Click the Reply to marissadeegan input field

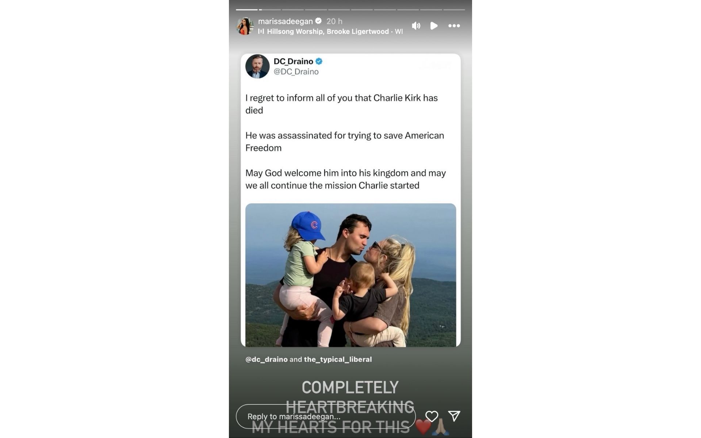click(326, 416)
